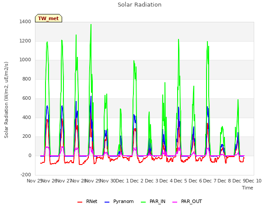This screenshot has width=280, height=210.
Task: Click the Dec 5 x-axis date label
Action: pyautogui.click(x=180, y=181)
